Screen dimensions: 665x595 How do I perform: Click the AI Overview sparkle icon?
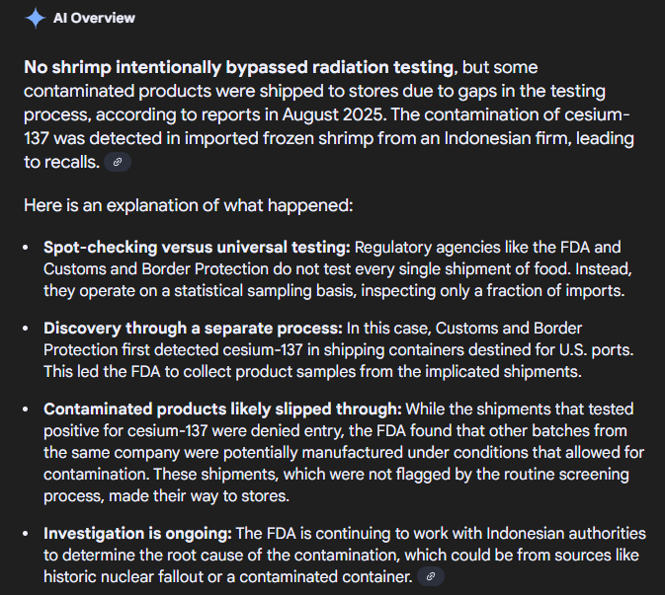click(x=36, y=18)
